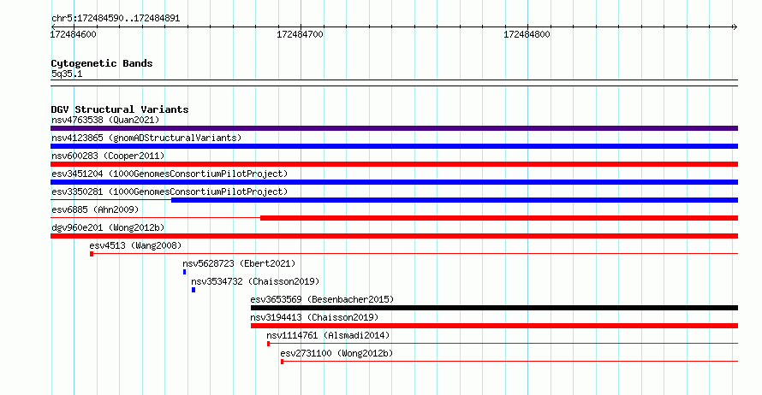The width and height of the screenshot is (762, 395).
Task: Open the nsv5628723 (Ebert2021) label
Action: click(x=239, y=263)
